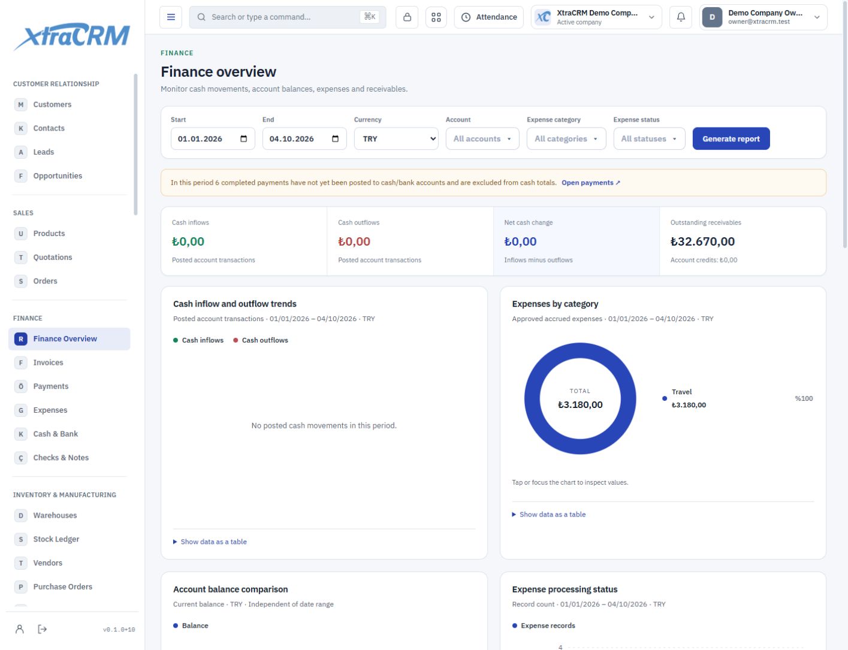Open the All accounts dropdown

coord(482,139)
